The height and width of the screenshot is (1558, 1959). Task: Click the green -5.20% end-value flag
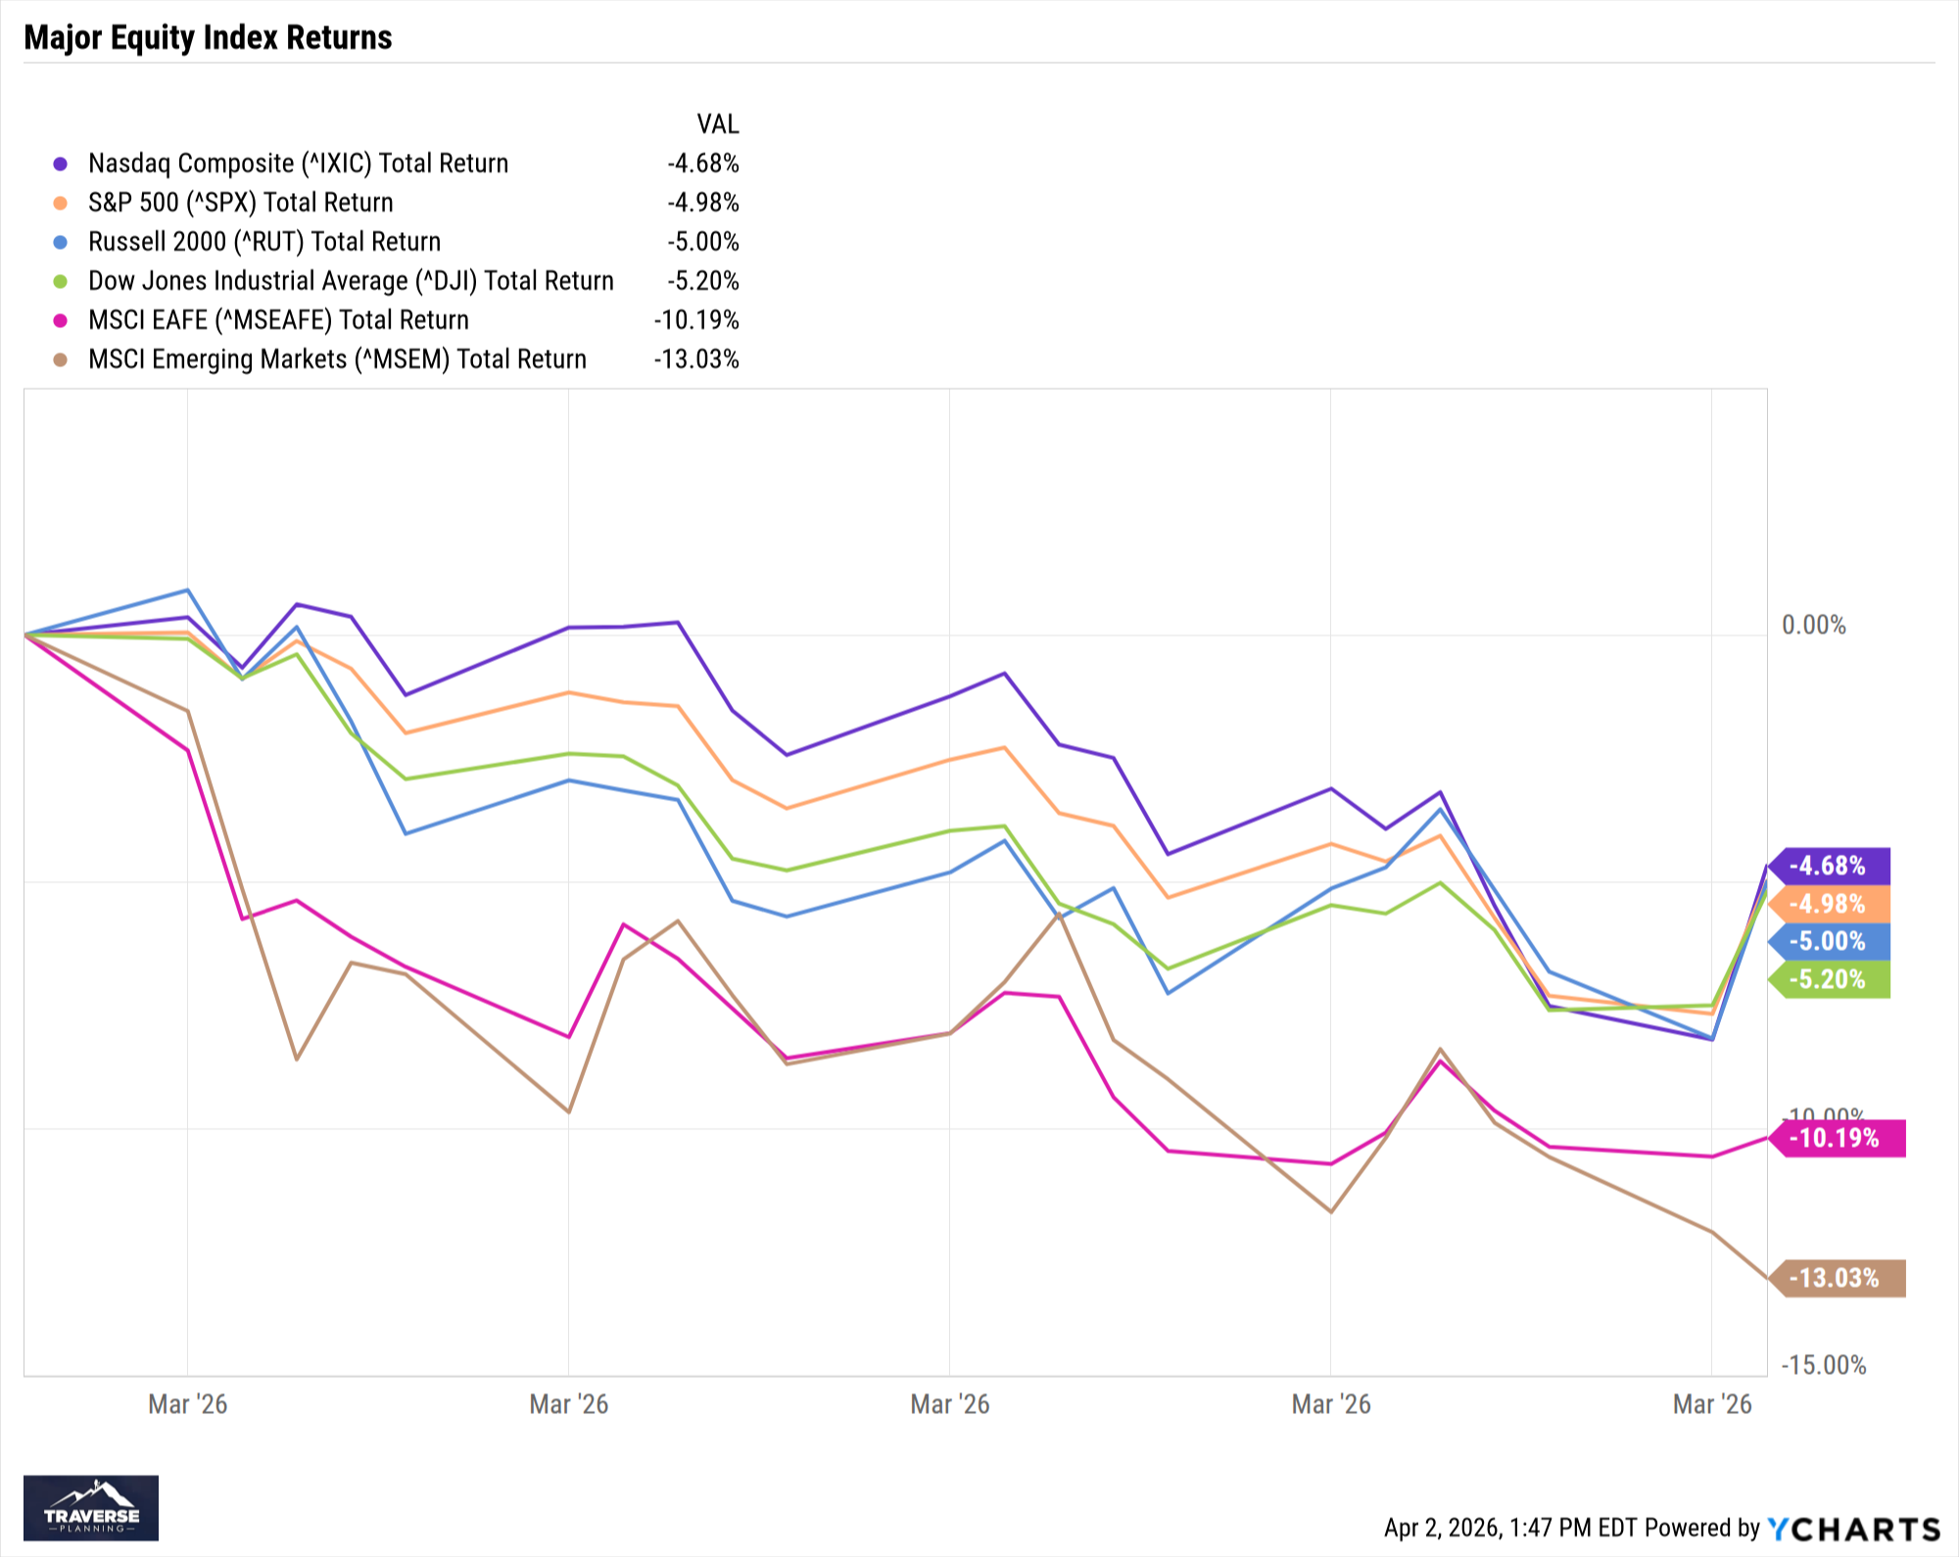(x=1830, y=979)
